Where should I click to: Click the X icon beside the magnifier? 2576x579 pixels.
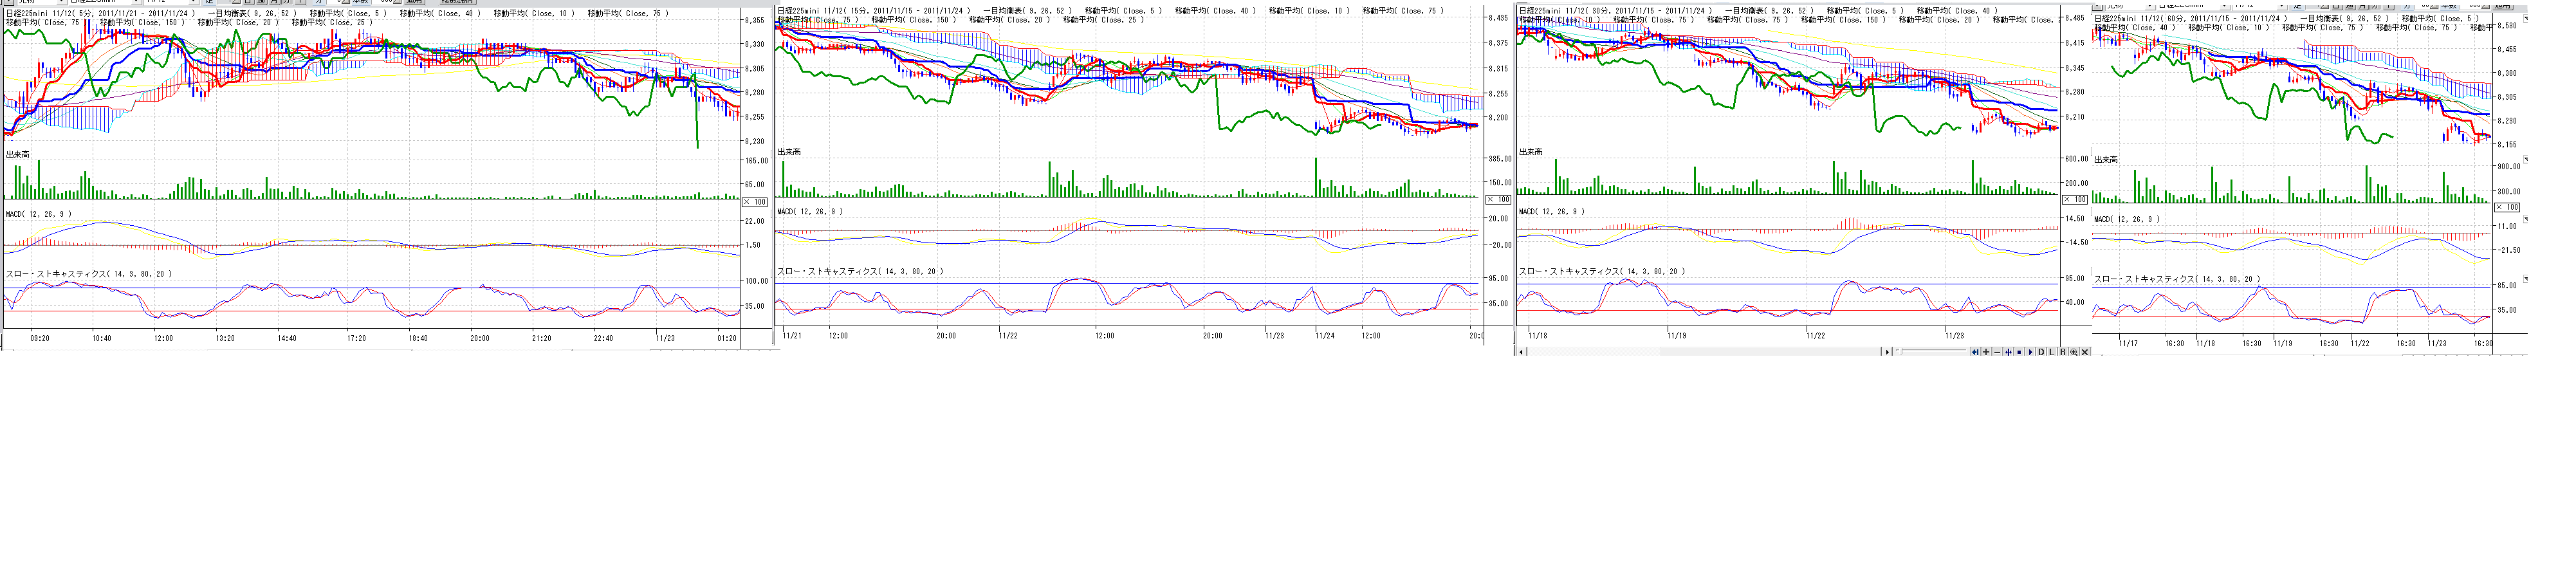[x=2085, y=352]
